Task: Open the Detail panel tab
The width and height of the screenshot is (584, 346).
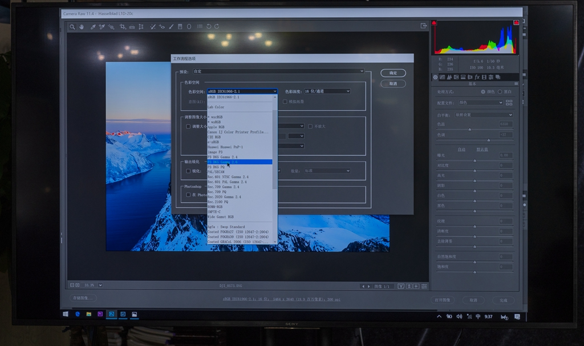Action: tap(449, 77)
